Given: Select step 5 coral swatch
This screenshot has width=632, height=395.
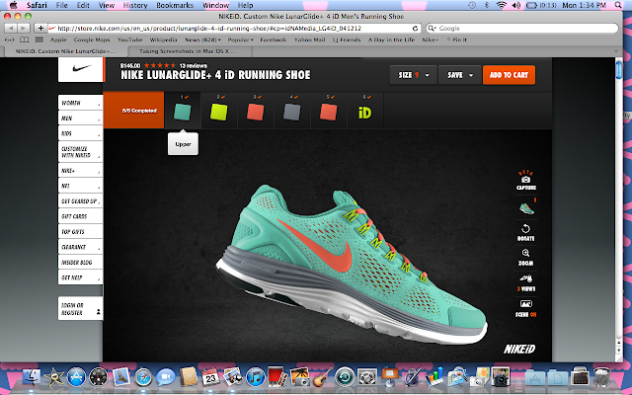Looking at the screenshot, I should coord(328,112).
